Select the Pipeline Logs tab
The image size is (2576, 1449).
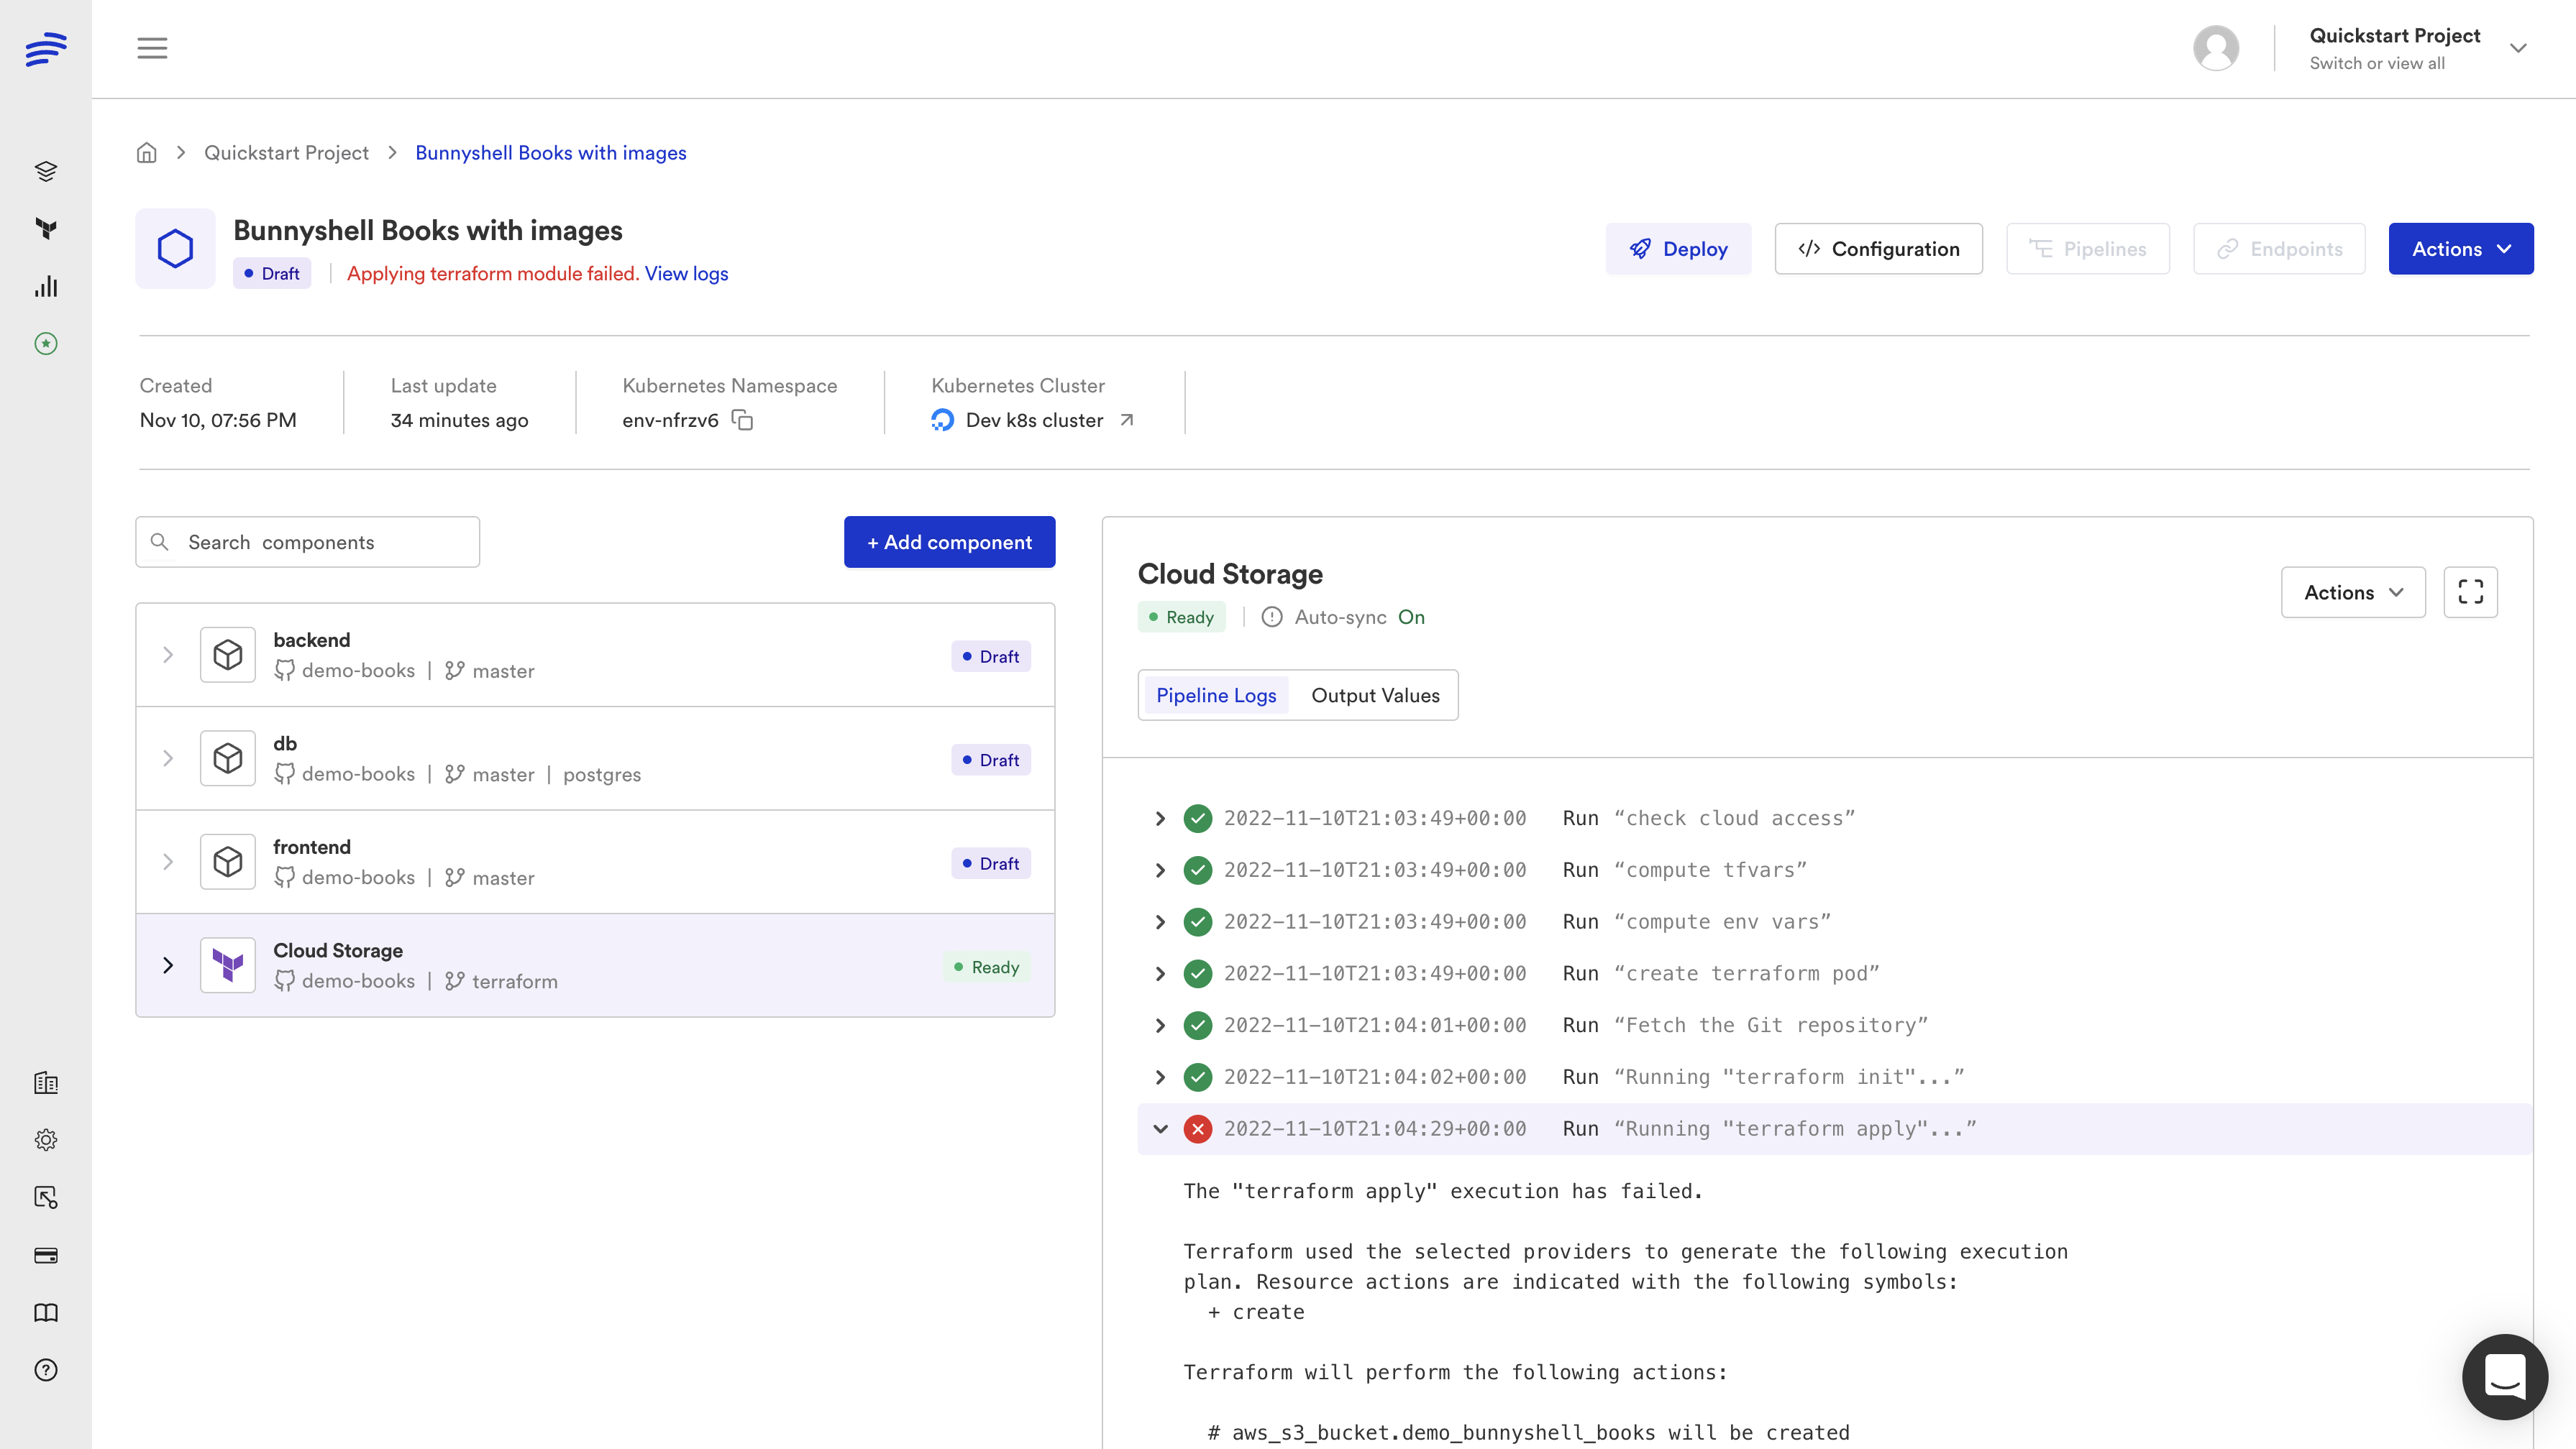click(1216, 696)
